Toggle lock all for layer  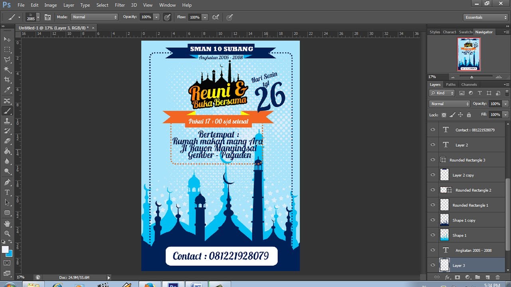pos(469,115)
